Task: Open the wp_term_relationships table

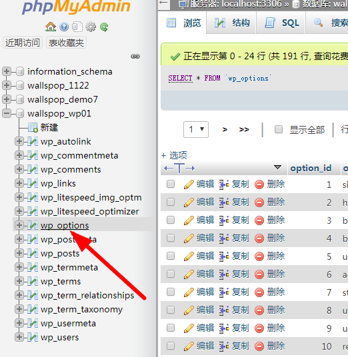Action: (x=87, y=295)
